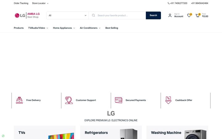Click the Explore Premium LG Electronics Online text
This screenshot has width=222, height=139.
click(111, 120)
